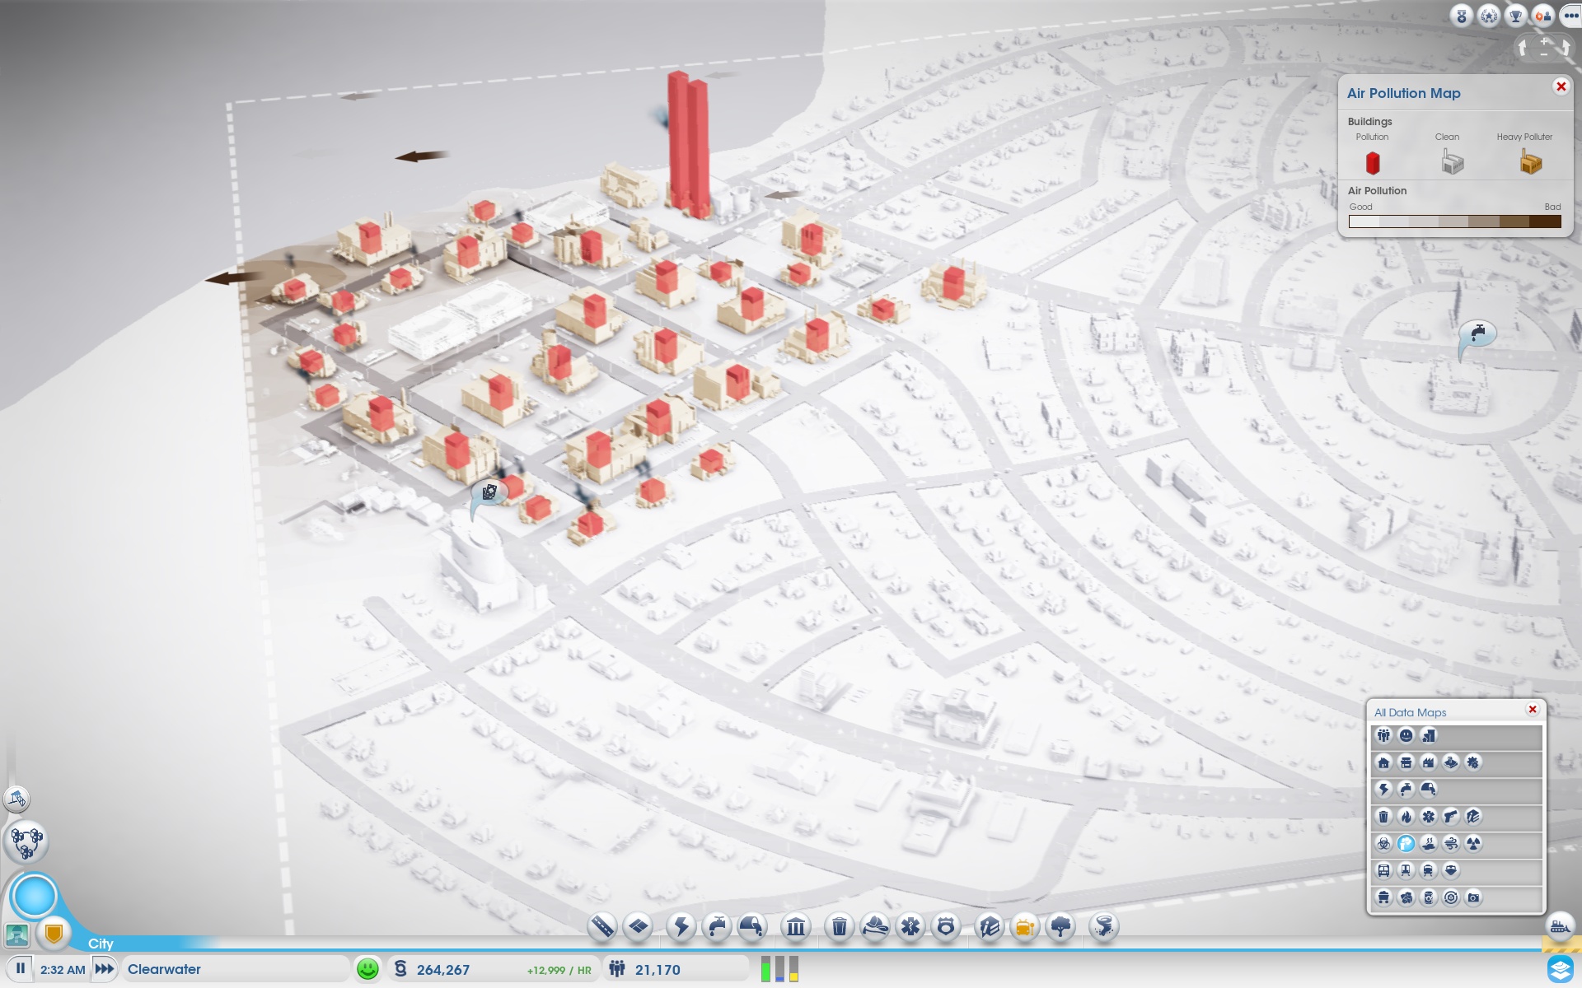Open the Sewage menu in bottom toolbar

click(x=752, y=927)
